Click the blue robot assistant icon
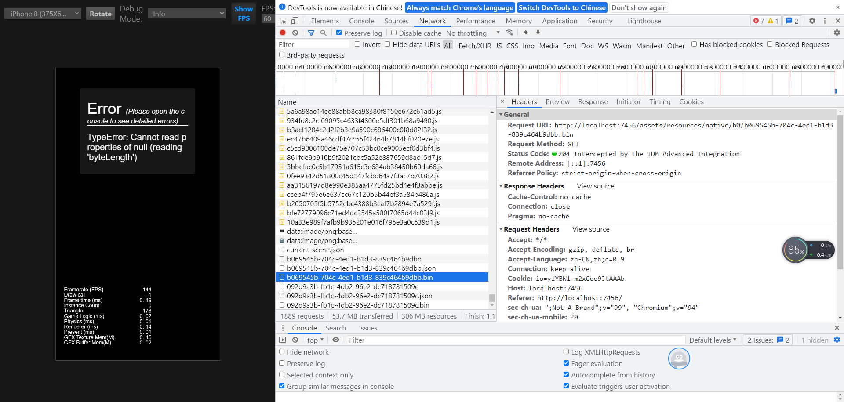844x402 pixels. click(679, 359)
